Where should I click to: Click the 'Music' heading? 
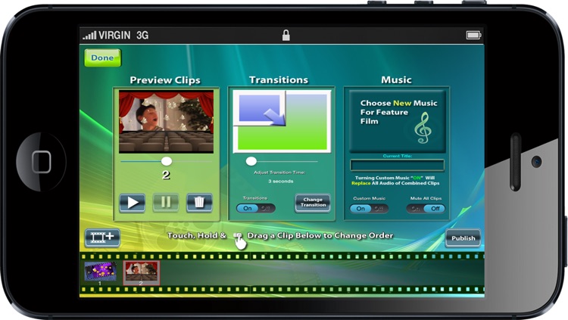pos(396,79)
